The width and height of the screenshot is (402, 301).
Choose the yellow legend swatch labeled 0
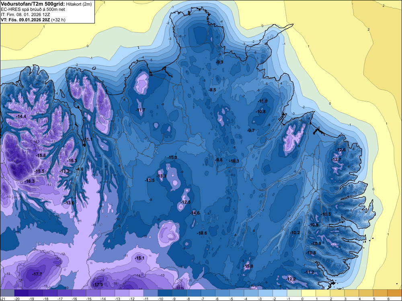pyautogui.click(x=309, y=293)
